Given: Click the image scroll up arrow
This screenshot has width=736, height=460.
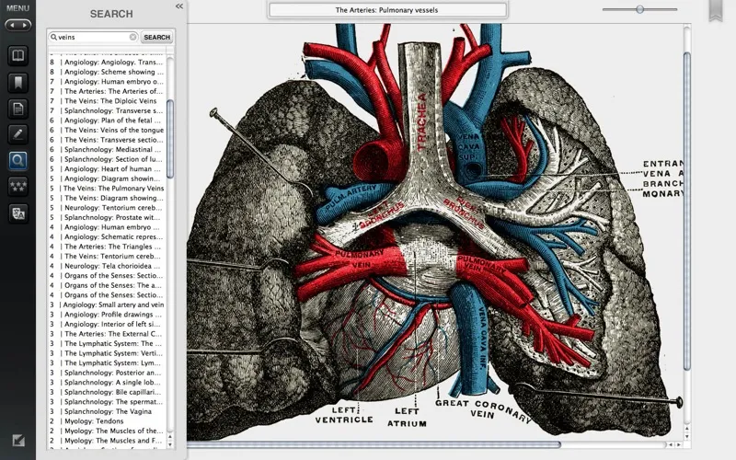Looking at the screenshot, I should (686, 428).
